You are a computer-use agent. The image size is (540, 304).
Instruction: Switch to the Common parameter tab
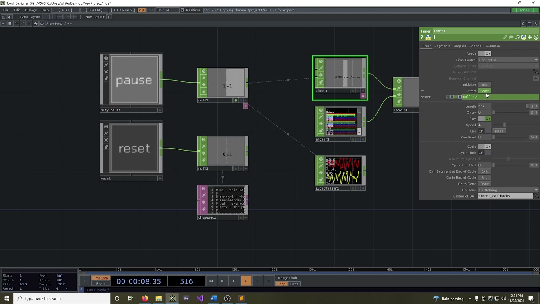point(493,46)
